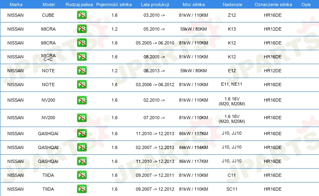
Task: Click the E11, NE11 body code cell
Action: 232,85
